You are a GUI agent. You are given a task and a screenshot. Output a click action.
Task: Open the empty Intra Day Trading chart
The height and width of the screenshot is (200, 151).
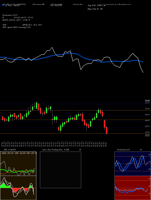60,170
